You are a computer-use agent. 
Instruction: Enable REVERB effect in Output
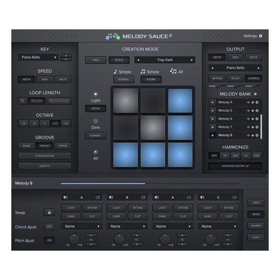pos(217,78)
